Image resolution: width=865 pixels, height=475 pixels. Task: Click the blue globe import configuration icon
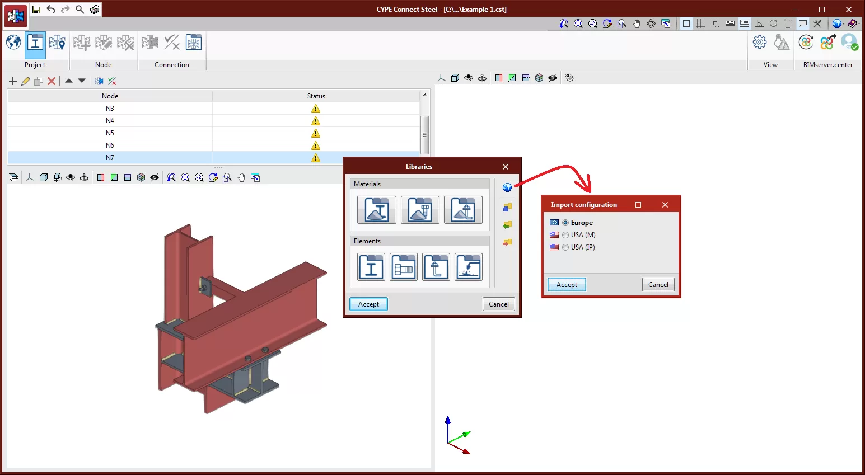click(x=507, y=188)
